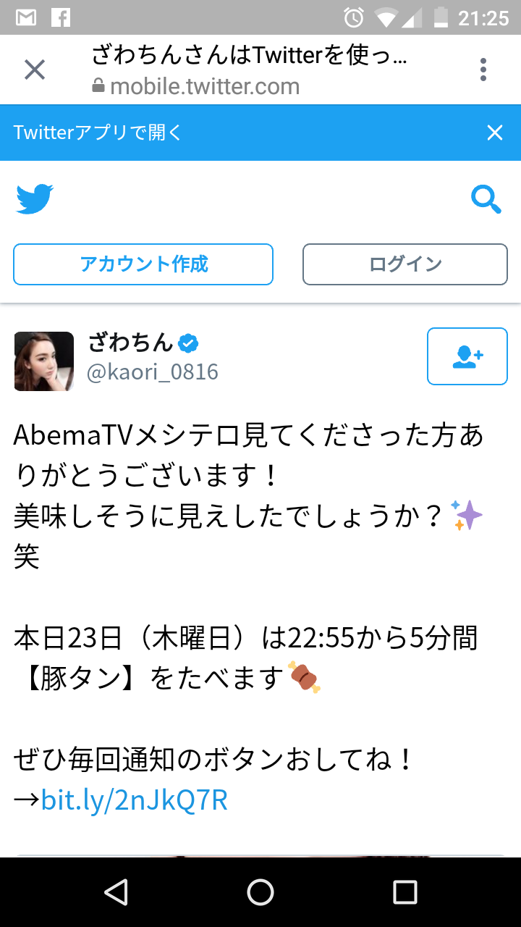The height and width of the screenshot is (927, 521).
Task: Open the @kaori_0816 handle
Action: tap(153, 372)
